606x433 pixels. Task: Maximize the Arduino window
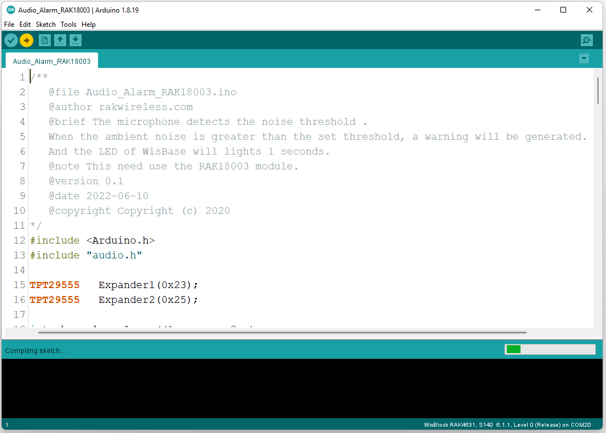click(x=563, y=10)
